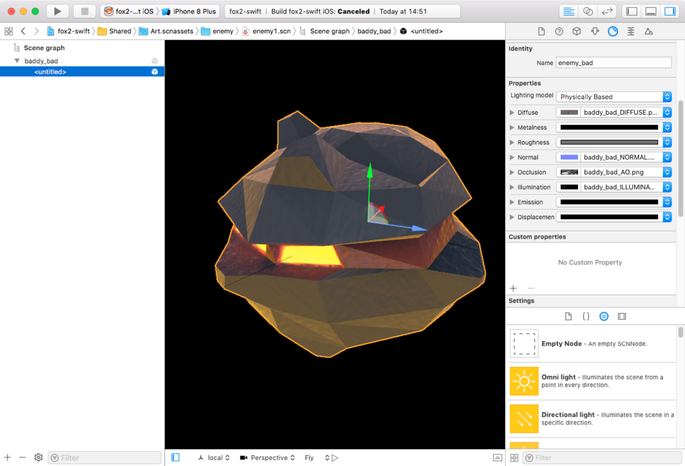Show the version editor
This screenshot has width=685, height=466.
pos(607,11)
